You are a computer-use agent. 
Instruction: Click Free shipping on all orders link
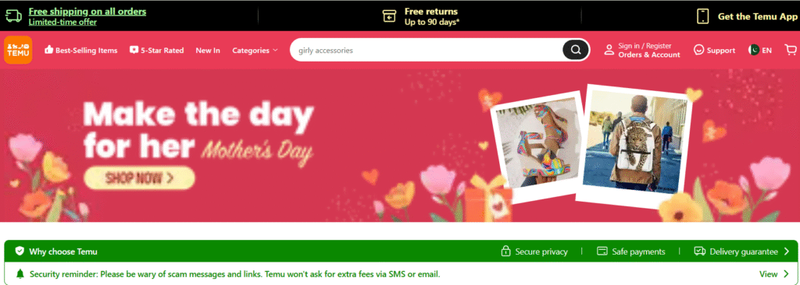[x=87, y=11]
